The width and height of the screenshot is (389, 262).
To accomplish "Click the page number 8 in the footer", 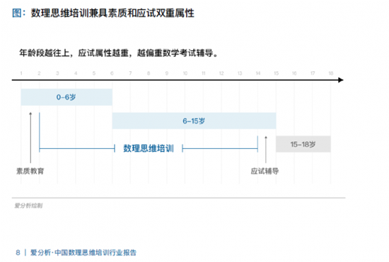I will [18, 253].
